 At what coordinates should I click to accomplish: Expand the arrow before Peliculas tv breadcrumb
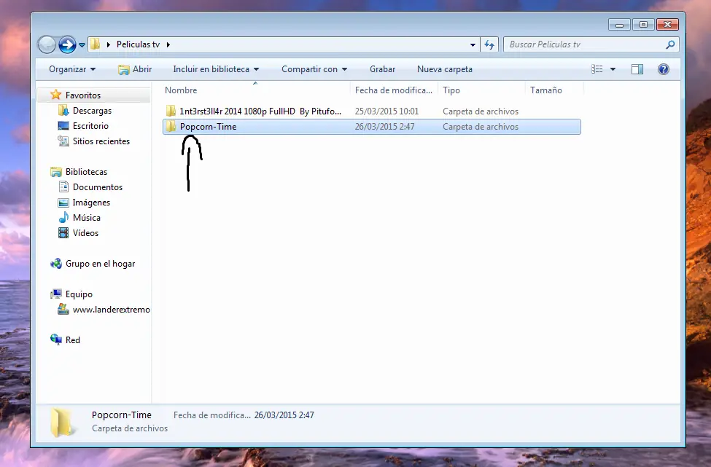tap(109, 44)
